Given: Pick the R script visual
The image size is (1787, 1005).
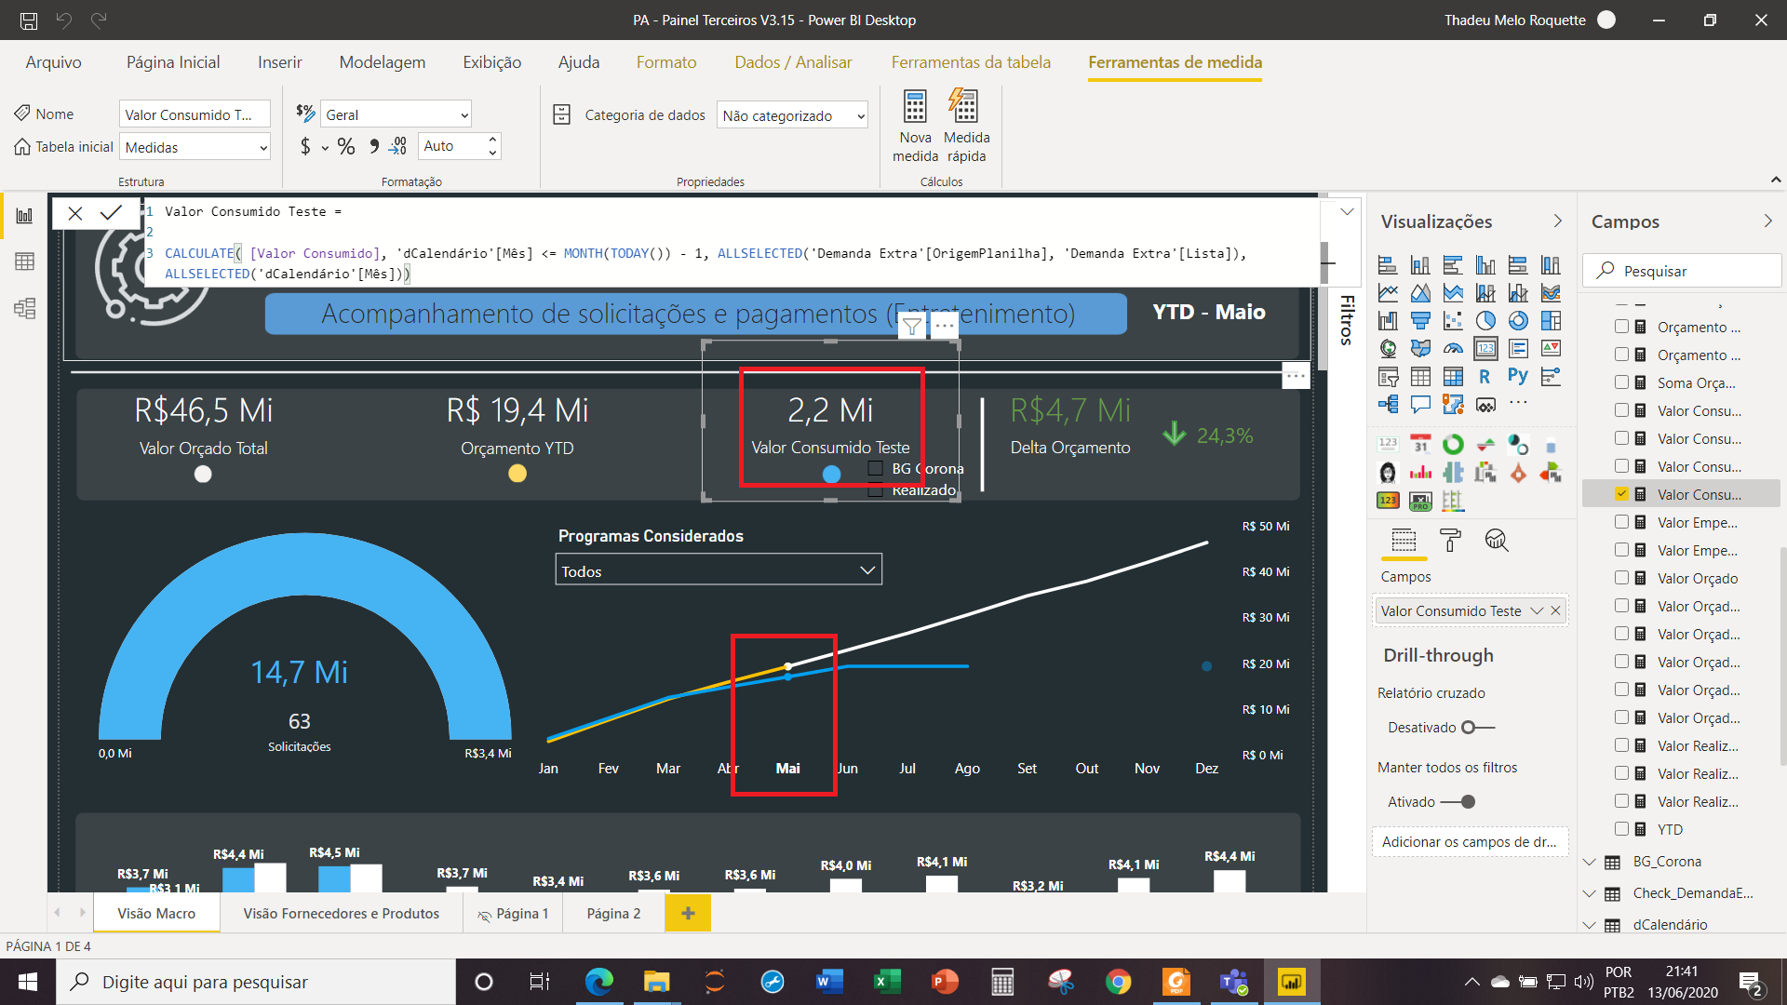Looking at the screenshot, I should point(1485,377).
